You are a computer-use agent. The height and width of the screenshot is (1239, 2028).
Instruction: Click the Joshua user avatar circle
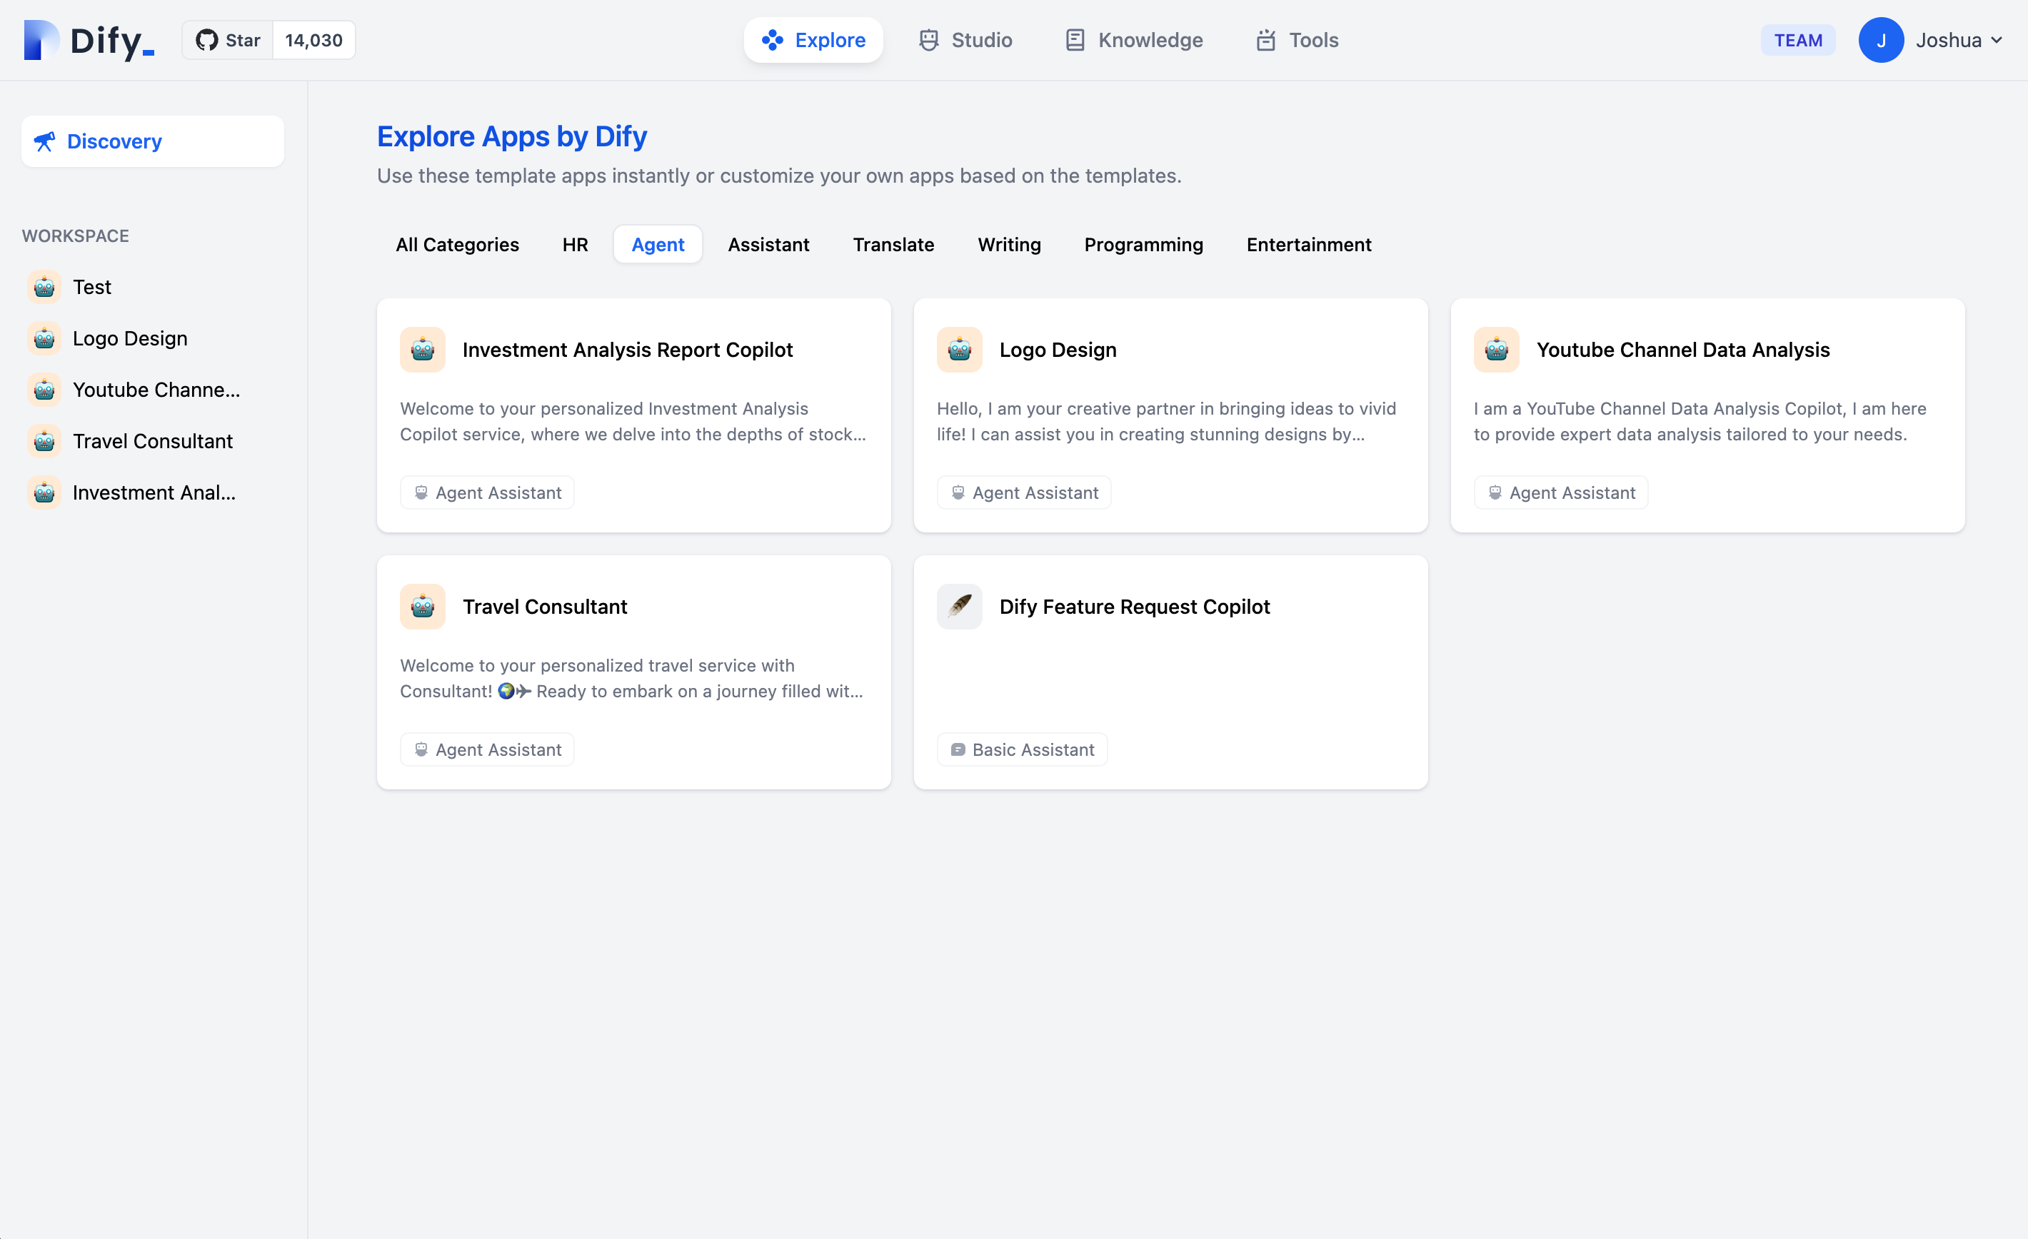(1881, 40)
